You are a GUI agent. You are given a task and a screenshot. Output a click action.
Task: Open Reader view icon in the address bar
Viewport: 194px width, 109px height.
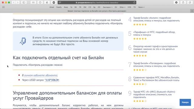pos(60,2)
